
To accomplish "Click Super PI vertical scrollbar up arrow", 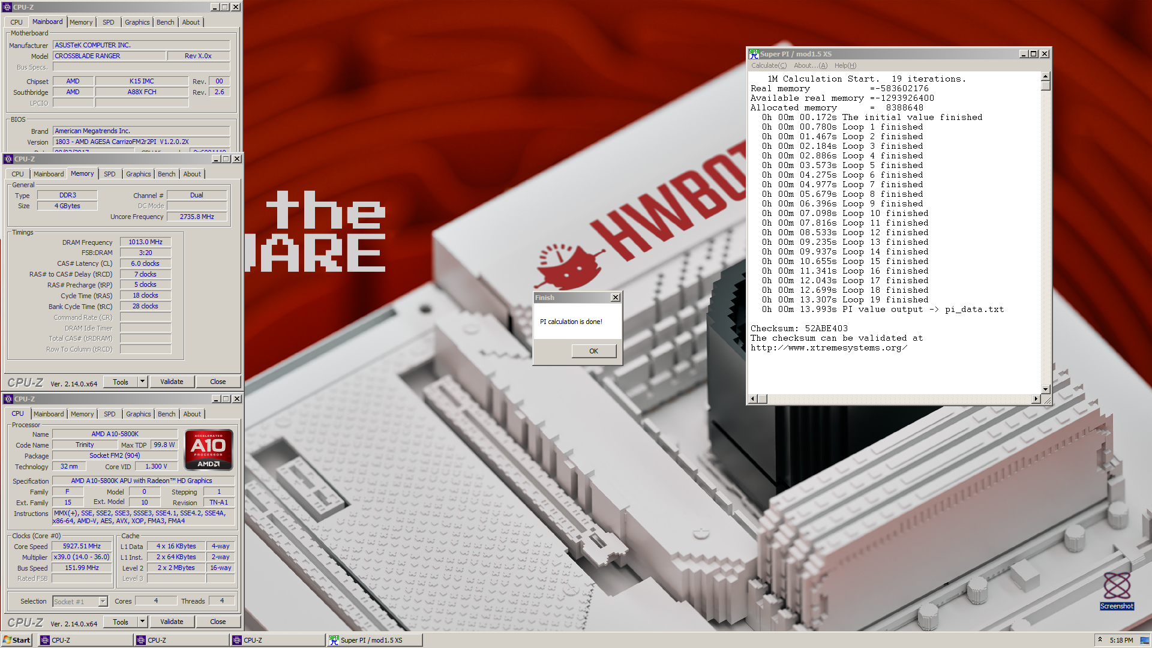I will pos(1046,77).
